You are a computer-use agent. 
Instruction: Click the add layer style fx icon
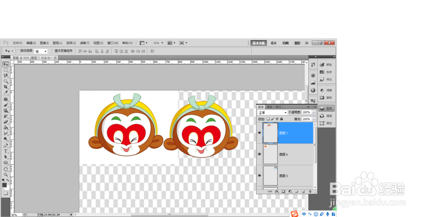[277, 192]
